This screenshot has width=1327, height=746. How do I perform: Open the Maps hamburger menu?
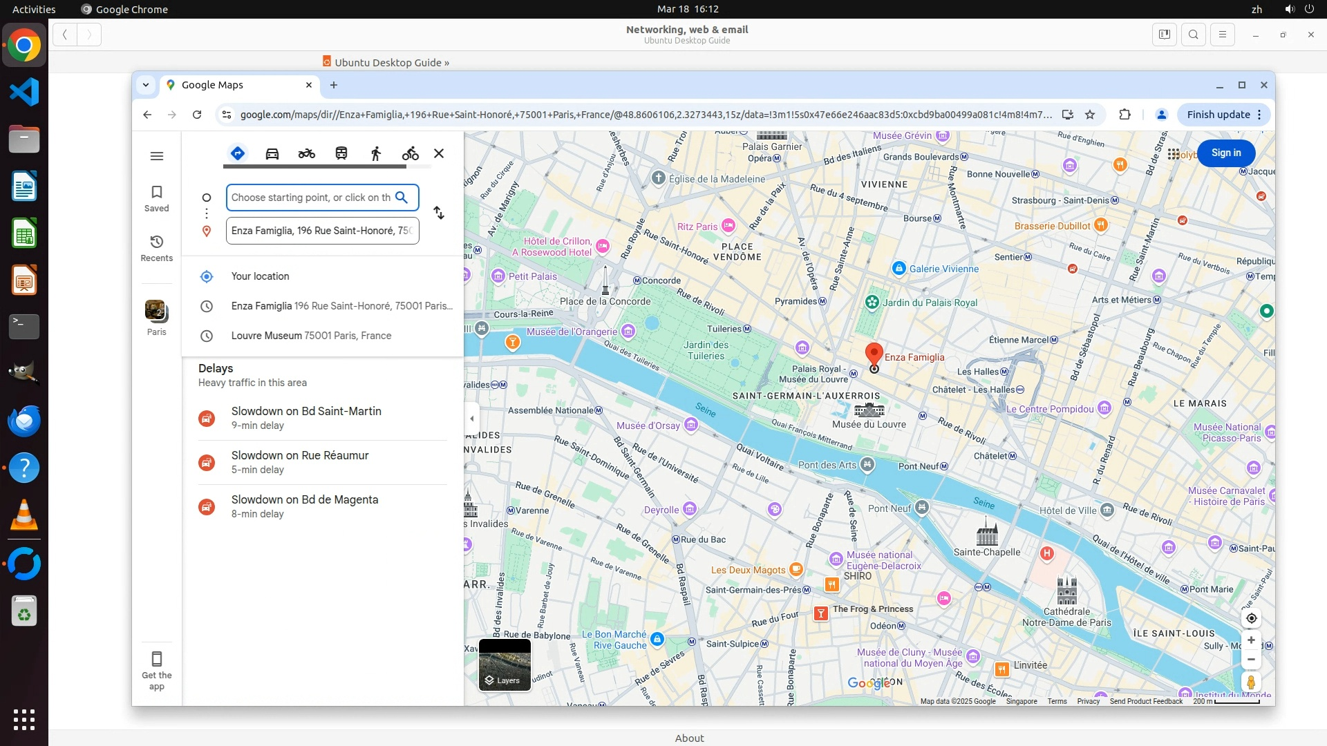pyautogui.click(x=157, y=156)
